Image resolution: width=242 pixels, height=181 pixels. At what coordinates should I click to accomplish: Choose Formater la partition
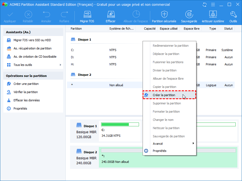(169, 112)
